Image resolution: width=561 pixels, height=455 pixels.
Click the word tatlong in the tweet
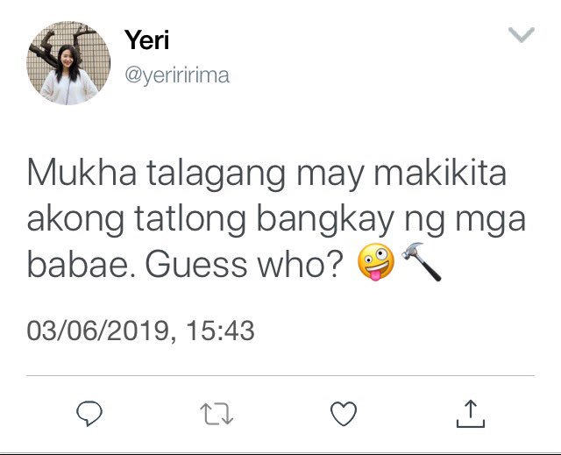tap(190, 220)
